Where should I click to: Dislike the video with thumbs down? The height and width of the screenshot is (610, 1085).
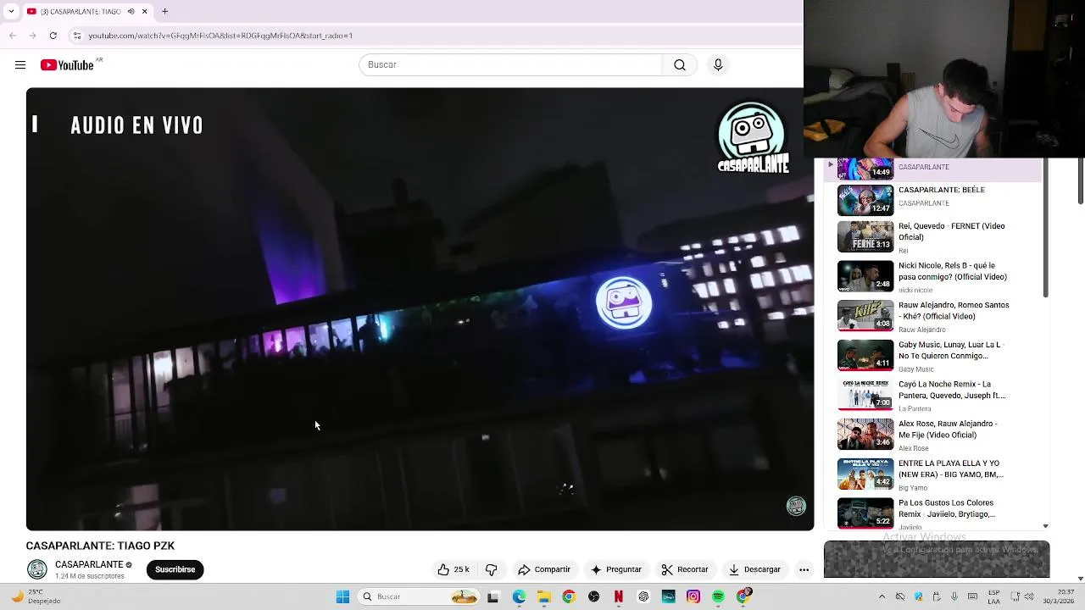(491, 569)
